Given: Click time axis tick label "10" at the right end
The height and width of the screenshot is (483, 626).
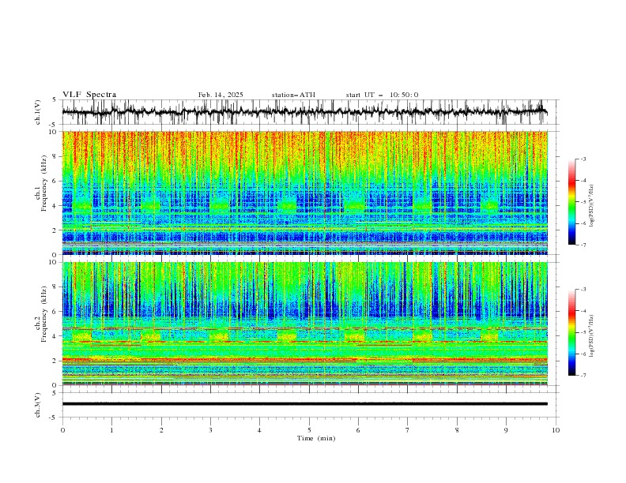Looking at the screenshot, I should 556,430.
